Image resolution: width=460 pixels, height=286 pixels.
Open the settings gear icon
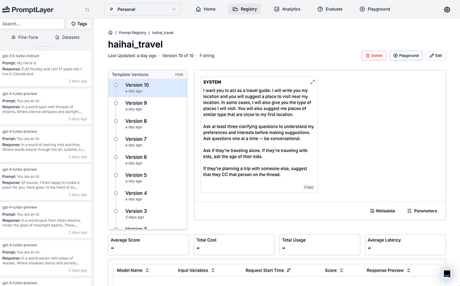447,9
